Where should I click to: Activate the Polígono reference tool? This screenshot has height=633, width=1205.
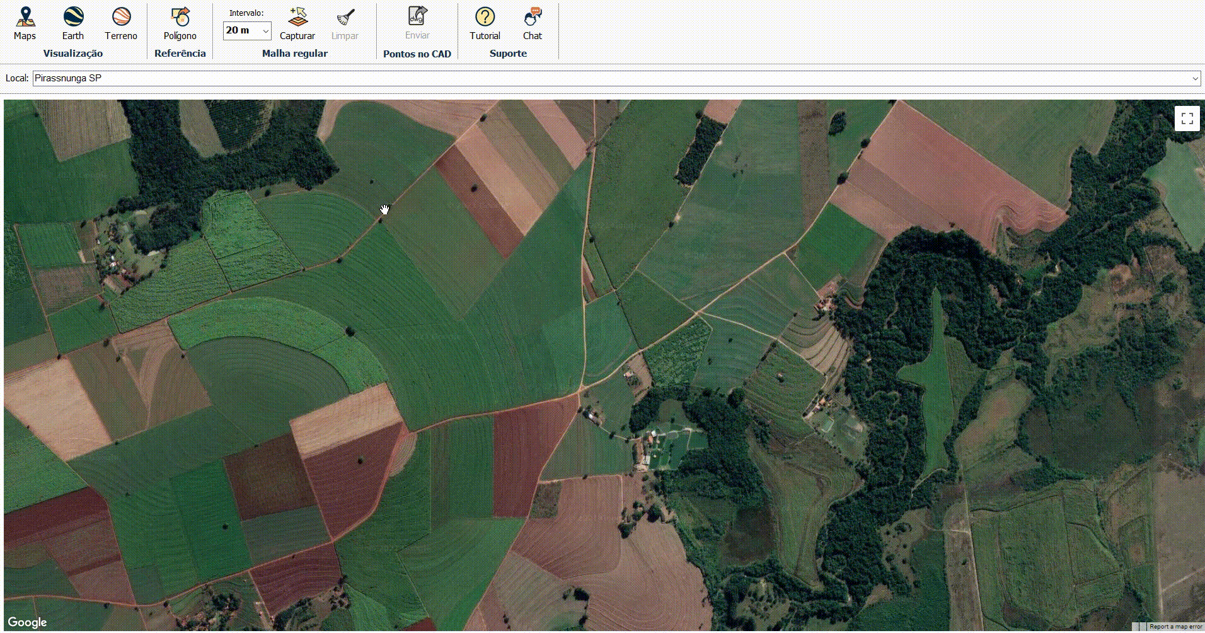tap(180, 23)
